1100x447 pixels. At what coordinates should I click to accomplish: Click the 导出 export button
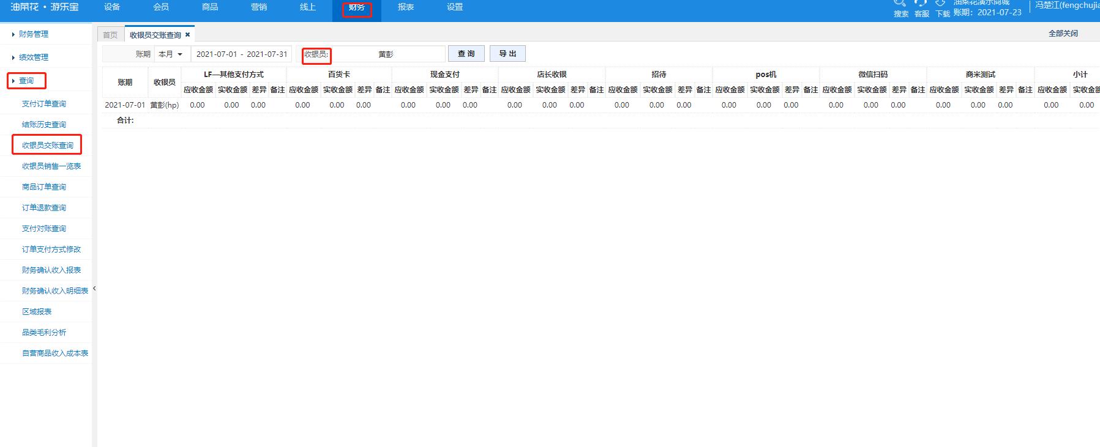coord(507,54)
